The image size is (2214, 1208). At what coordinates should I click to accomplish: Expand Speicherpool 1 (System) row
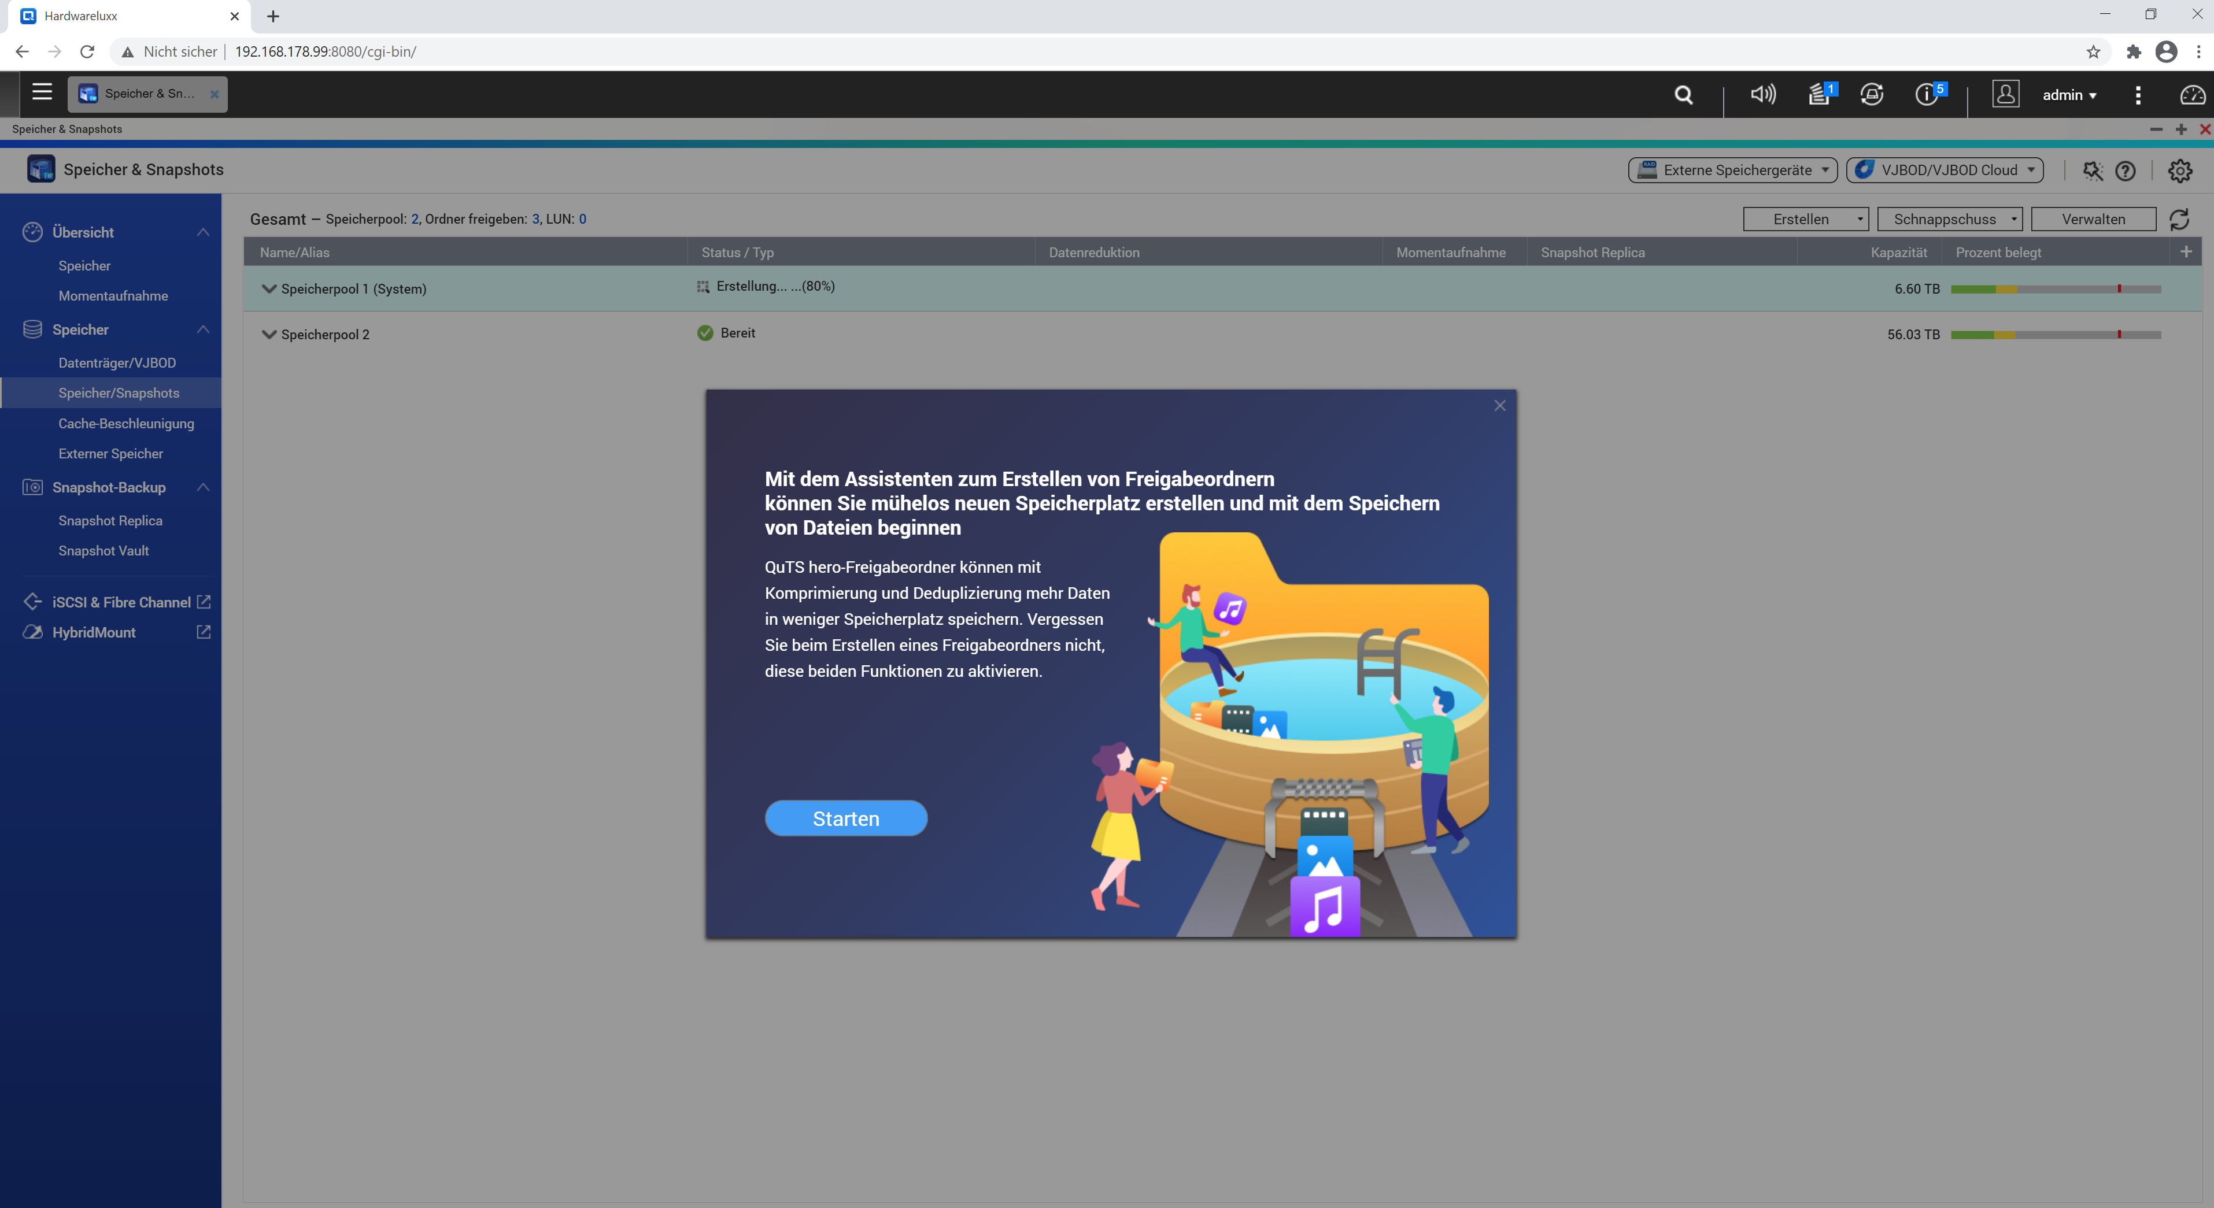coord(269,288)
